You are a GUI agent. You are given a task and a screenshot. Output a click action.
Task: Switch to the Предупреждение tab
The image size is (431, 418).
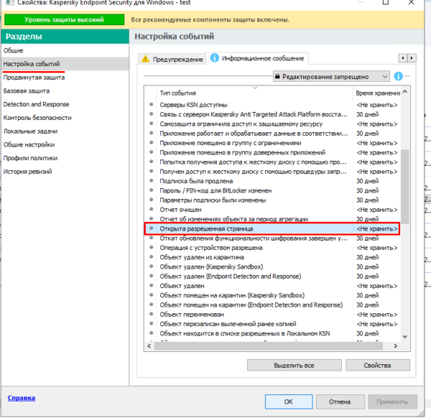[x=172, y=59]
